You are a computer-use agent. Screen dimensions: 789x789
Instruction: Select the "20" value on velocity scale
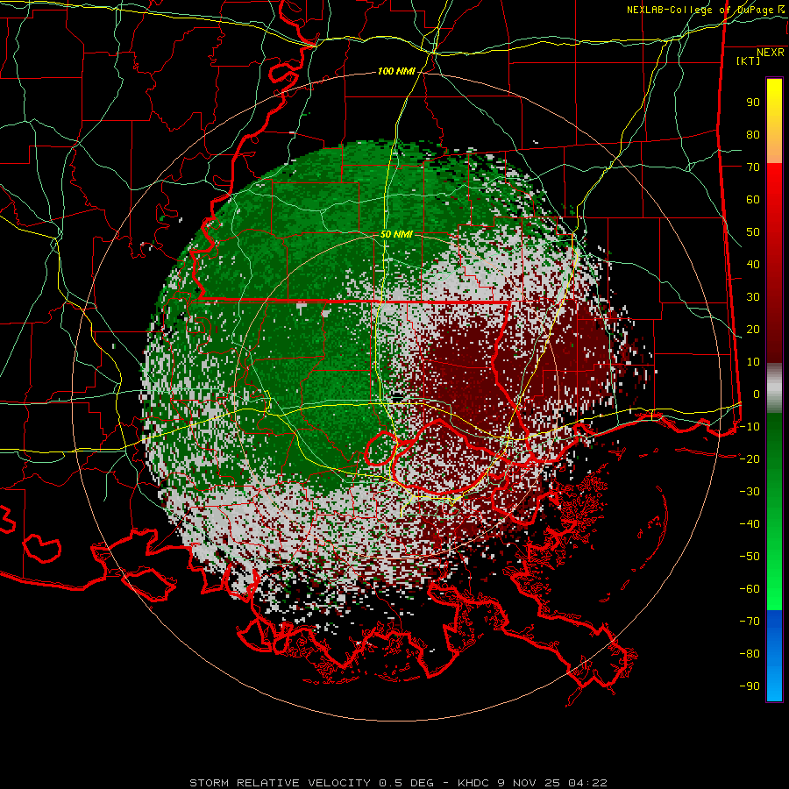753,330
